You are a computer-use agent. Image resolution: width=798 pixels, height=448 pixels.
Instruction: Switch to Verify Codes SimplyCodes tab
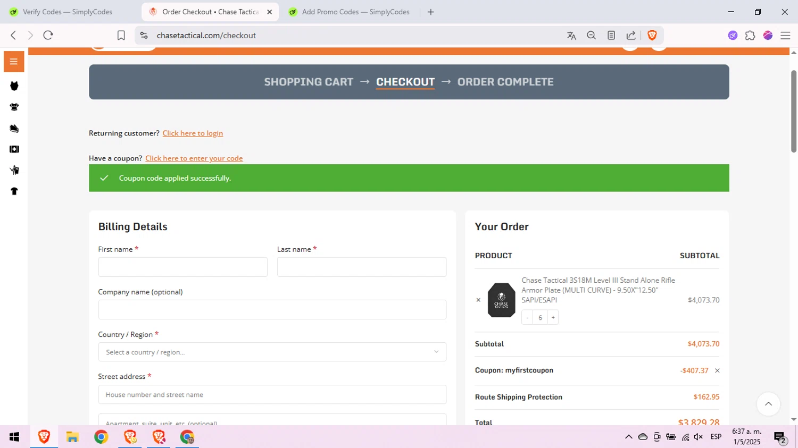point(69,12)
